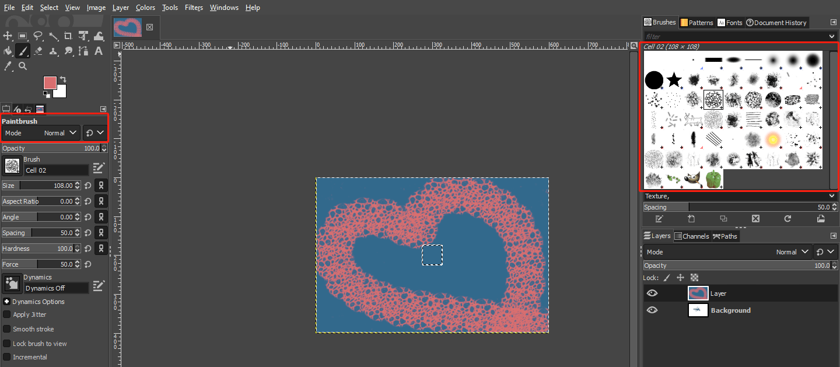Viewport: 840px width, 367px height.
Task: Select the Move tool
Action: tap(8, 36)
